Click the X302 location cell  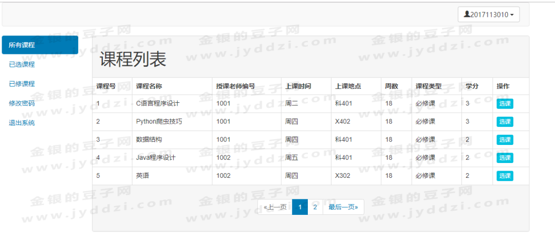click(x=343, y=176)
